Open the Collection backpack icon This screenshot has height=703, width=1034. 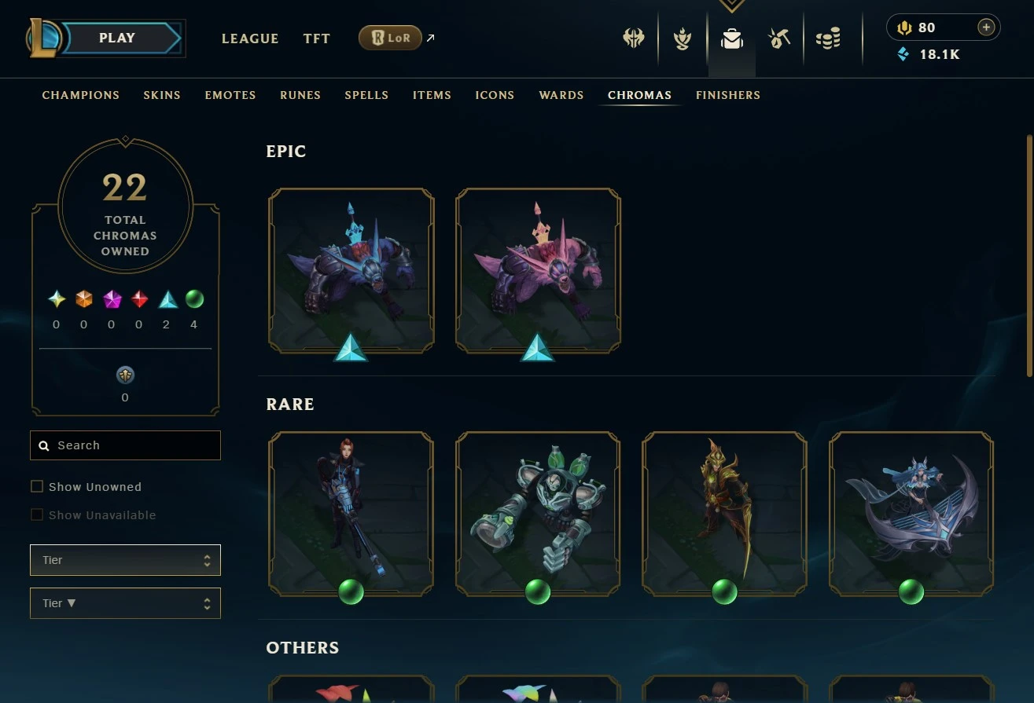click(732, 38)
